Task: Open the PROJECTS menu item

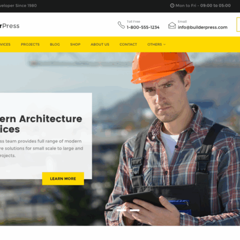Action: click(x=30, y=45)
